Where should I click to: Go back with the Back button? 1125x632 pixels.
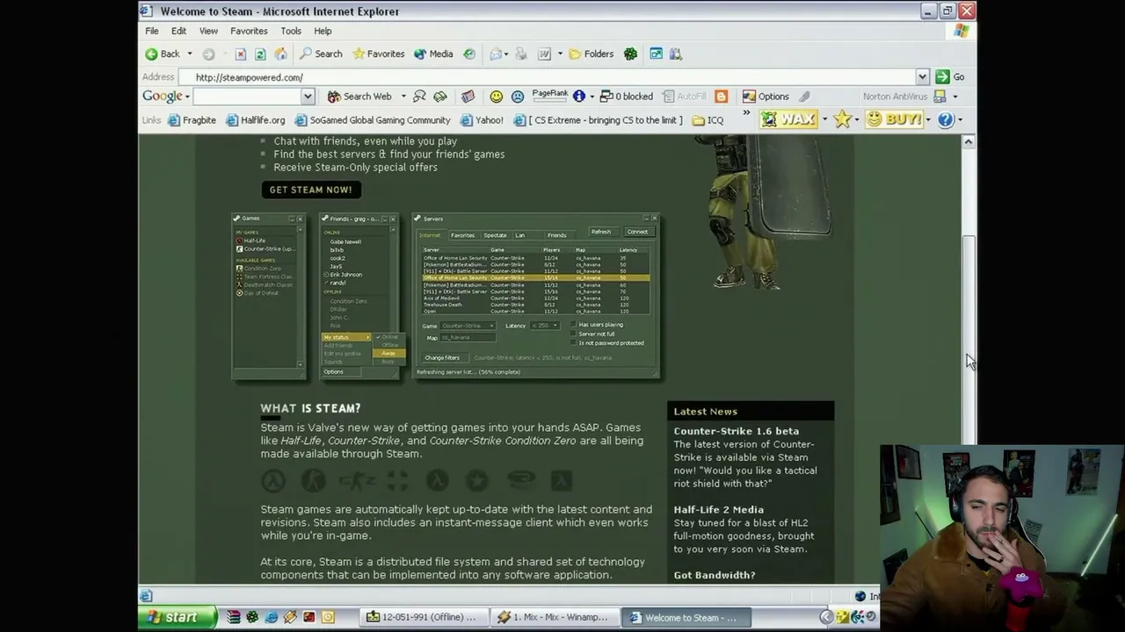pyautogui.click(x=163, y=54)
